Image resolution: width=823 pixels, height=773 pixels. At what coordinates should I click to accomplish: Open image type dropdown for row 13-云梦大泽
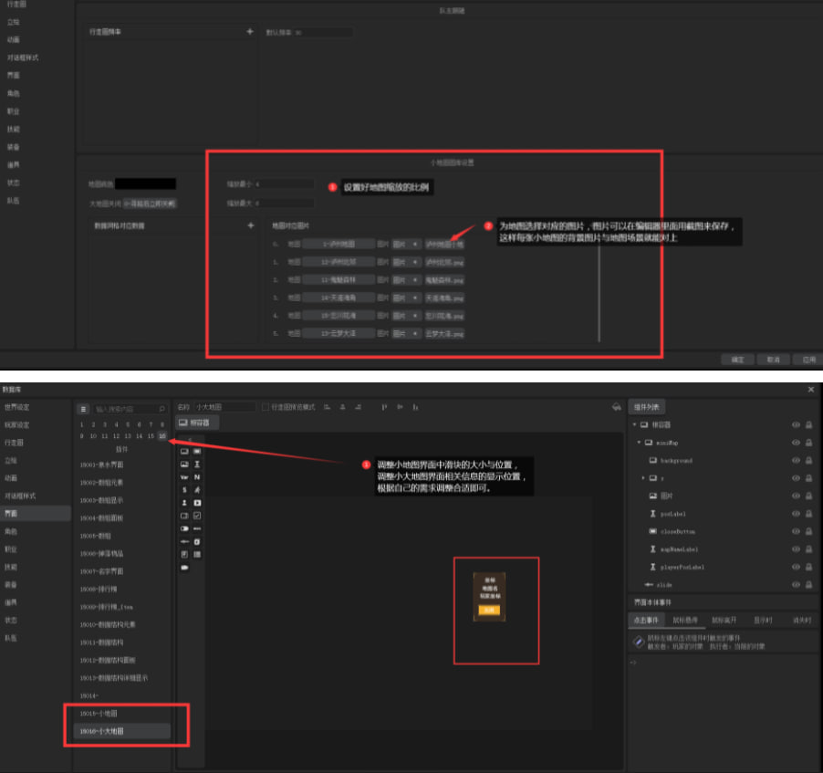point(406,333)
